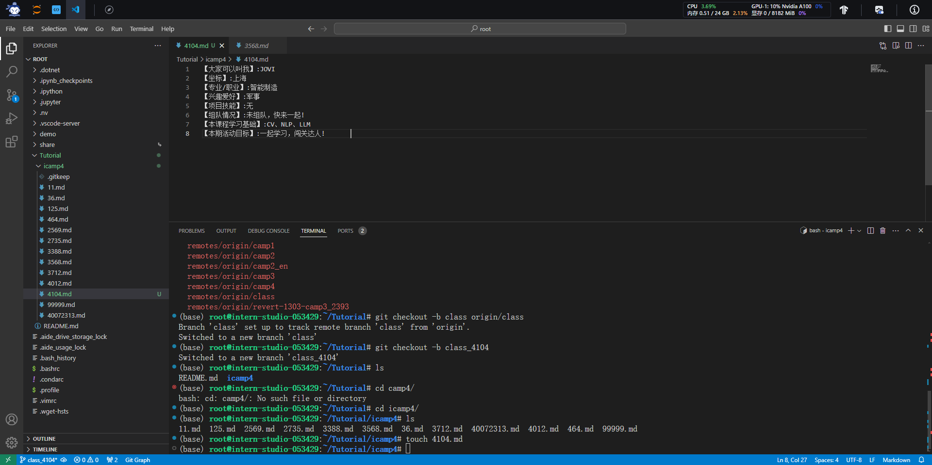The width and height of the screenshot is (932, 465).
Task: Switch to the OUTPUT panel tab
Action: 226,231
